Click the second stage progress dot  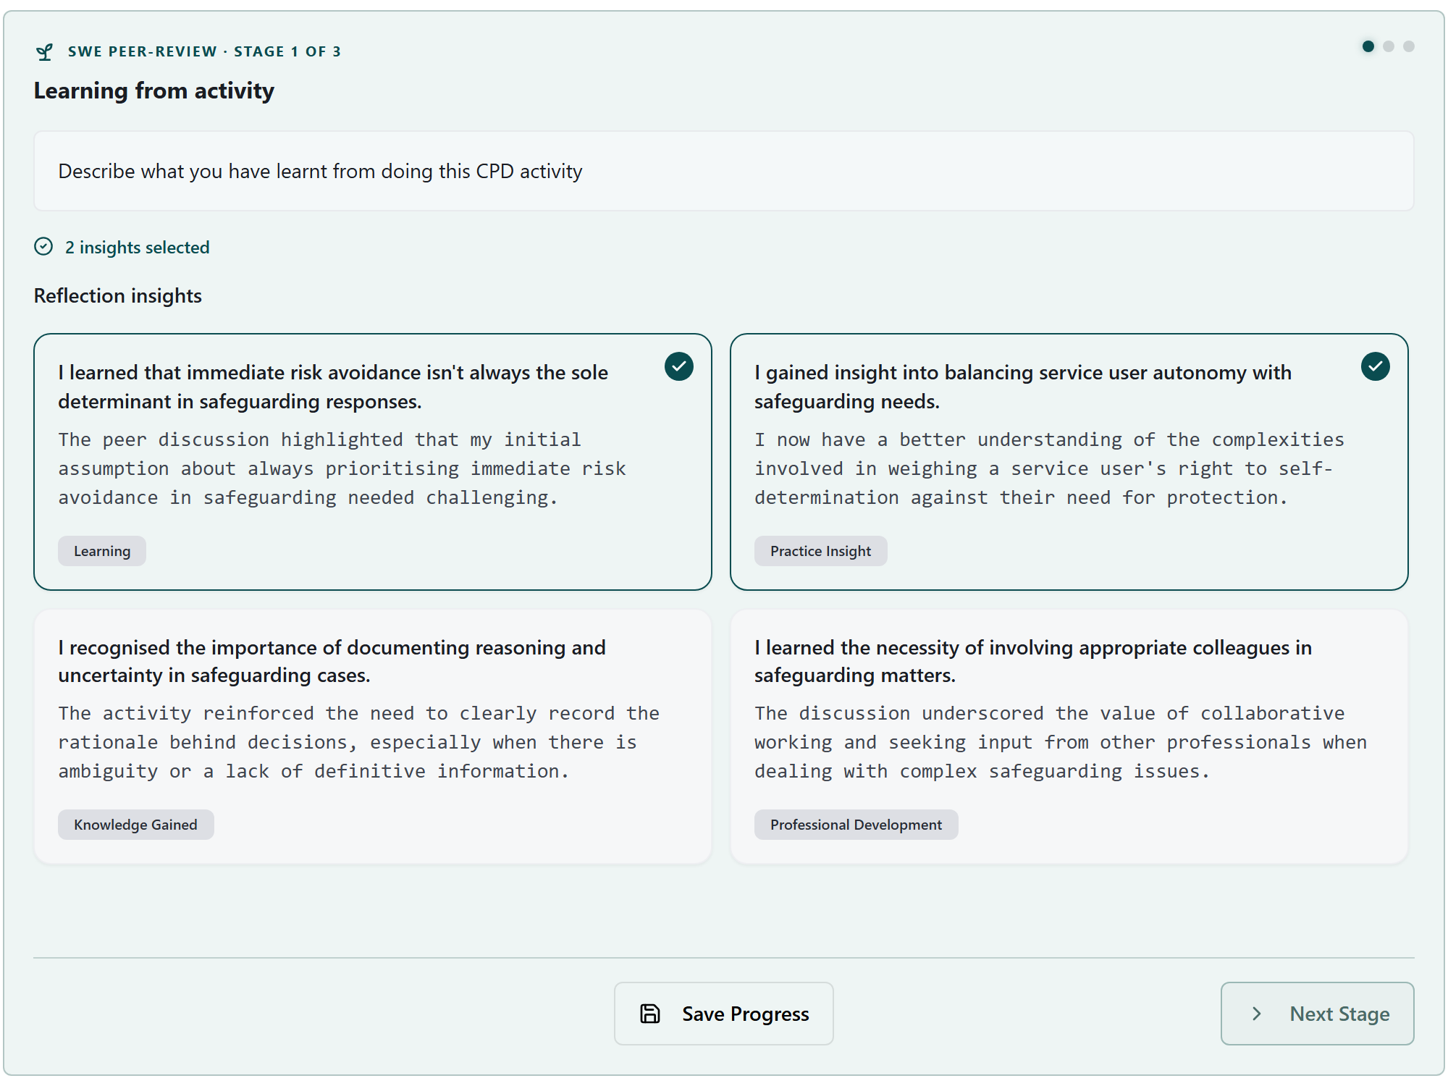[x=1389, y=46]
